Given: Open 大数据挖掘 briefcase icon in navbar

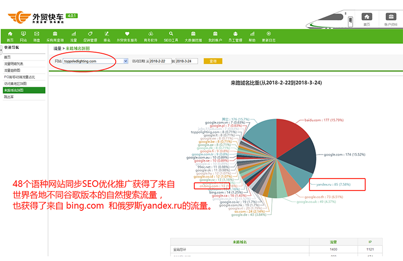Looking at the screenshot, I should point(193,33).
